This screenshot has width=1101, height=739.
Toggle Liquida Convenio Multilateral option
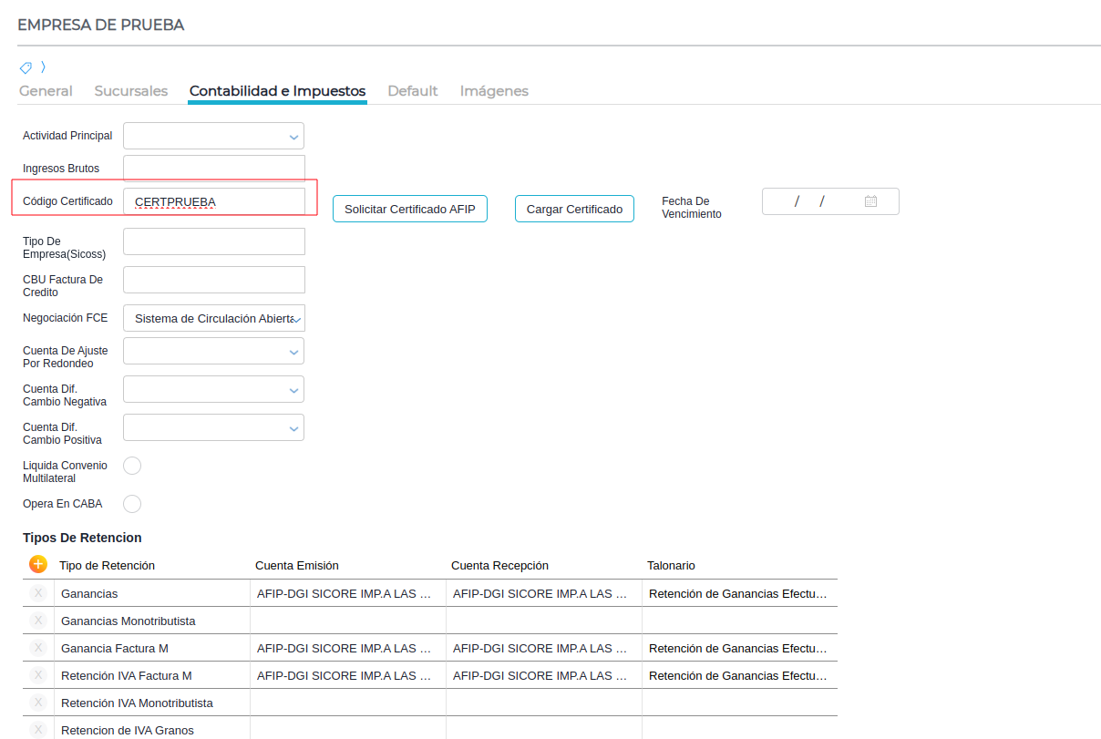132,466
